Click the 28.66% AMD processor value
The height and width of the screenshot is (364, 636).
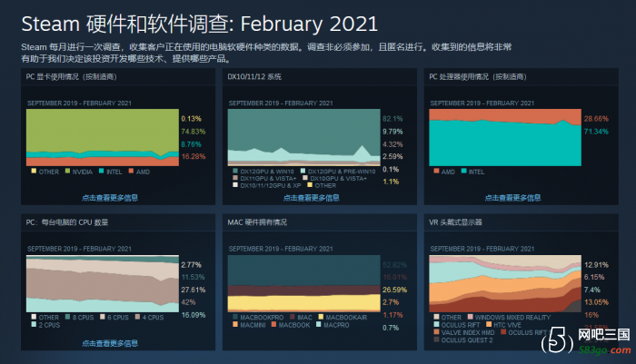tap(596, 119)
